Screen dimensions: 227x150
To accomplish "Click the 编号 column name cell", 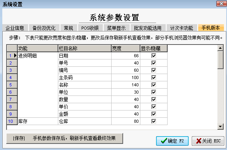I will pos(85,70).
